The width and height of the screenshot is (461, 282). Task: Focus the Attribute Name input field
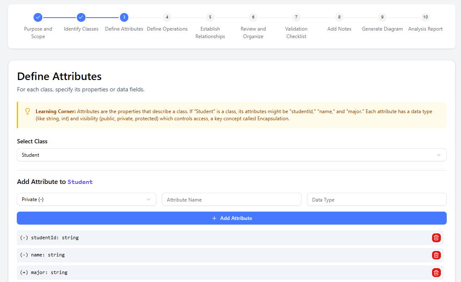pyautogui.click(x=232, y=199)
